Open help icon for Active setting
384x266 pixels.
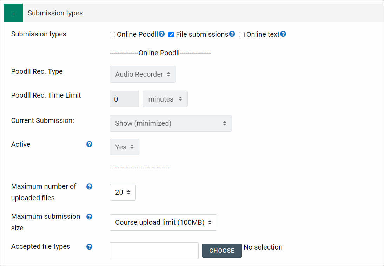click(90, 144)
